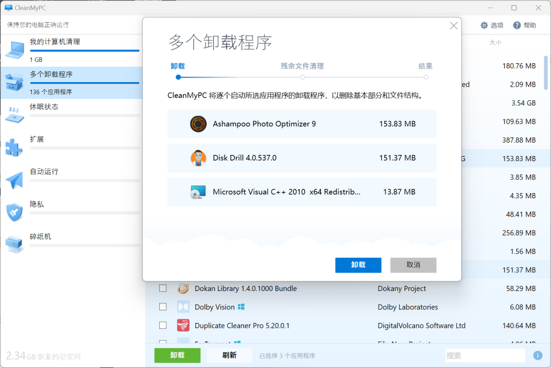Check the Dokan Library checkbox
Image resolution: width=551 pixels, height=368 pixels.
click(x=163, y=288)
